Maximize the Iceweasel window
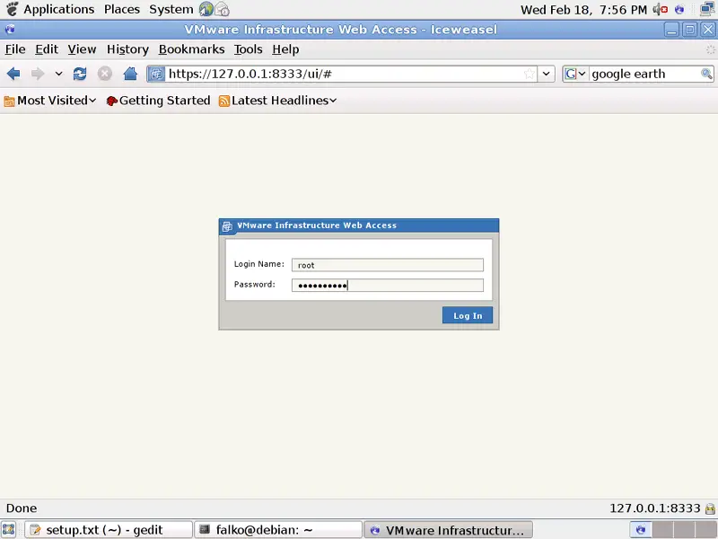This screenshot has height=539, width=718. coord(689,30)
